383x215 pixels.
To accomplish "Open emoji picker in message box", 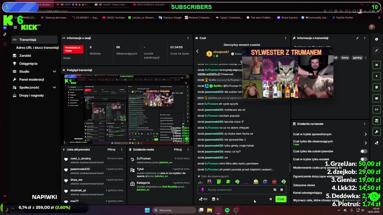I will [282, 190].
